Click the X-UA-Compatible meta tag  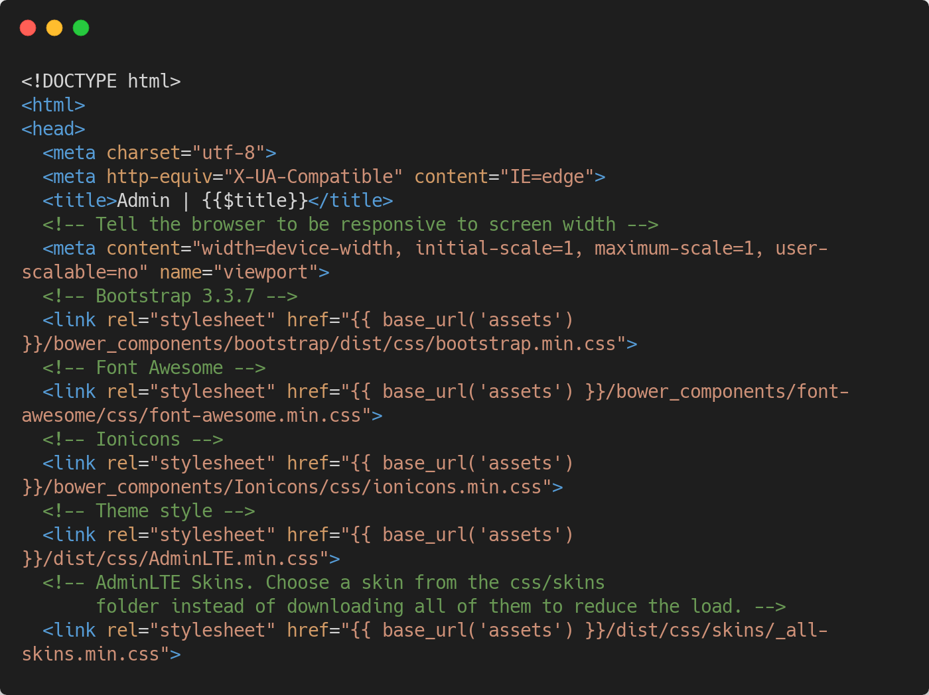(324, 176)
